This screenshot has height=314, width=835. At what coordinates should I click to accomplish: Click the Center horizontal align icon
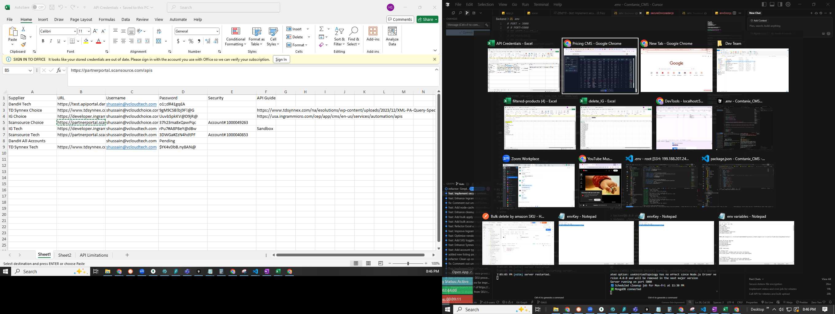[123, 41]
